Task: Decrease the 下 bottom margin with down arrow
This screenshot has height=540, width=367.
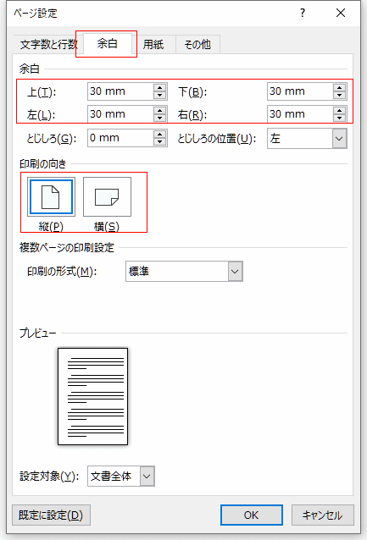Action: [x=339, y=96]
